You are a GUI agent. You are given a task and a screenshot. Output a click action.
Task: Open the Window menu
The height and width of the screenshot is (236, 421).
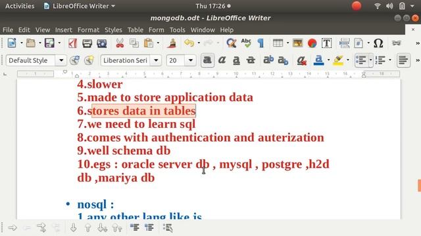[x=203, y=30]
